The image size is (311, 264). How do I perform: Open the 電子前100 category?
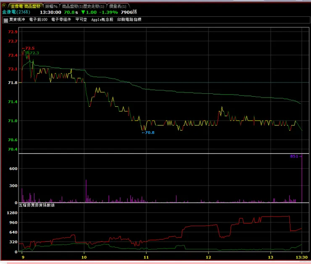click(38, 19)
